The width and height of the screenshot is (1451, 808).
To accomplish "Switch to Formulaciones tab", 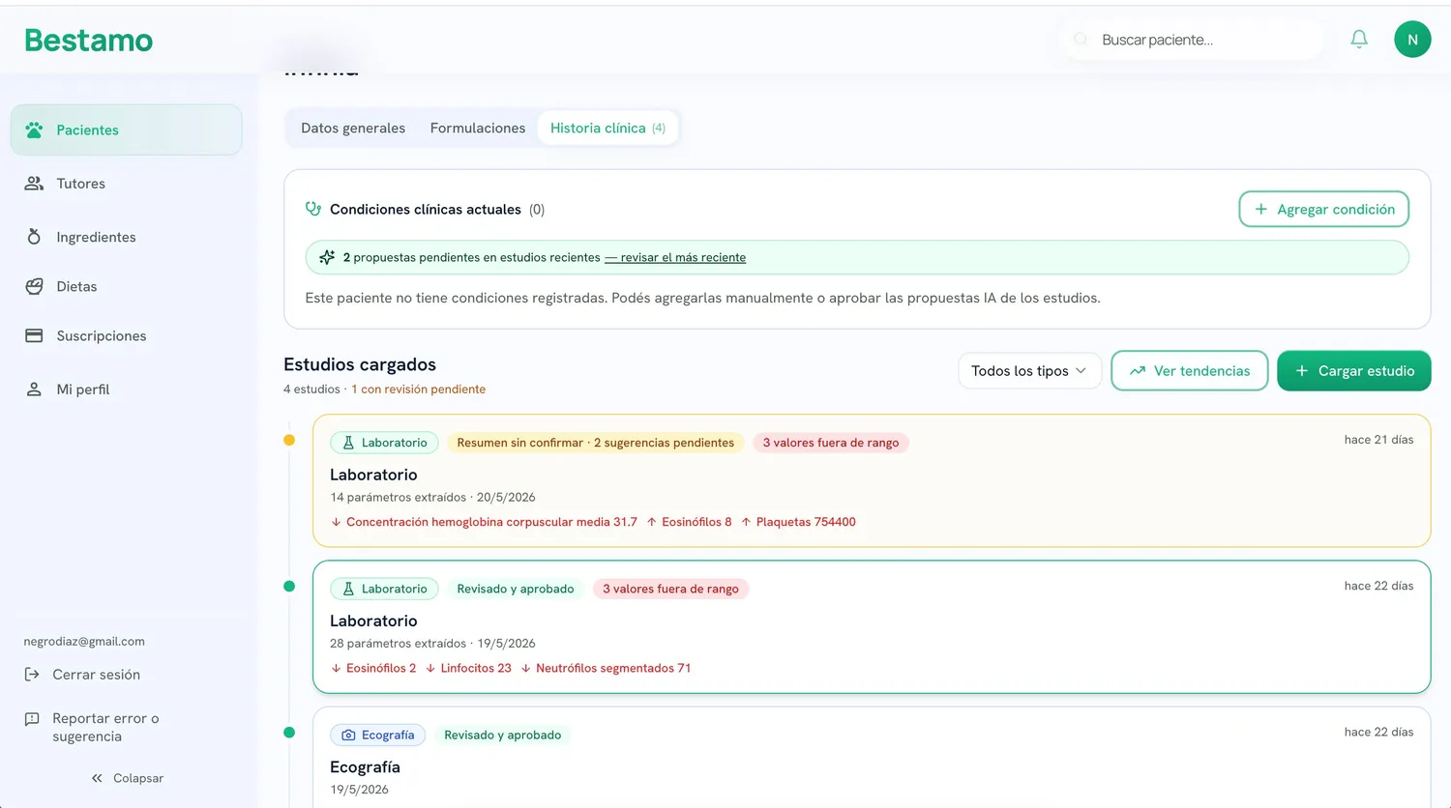I will pyautogui.click(x=478, y=128).
